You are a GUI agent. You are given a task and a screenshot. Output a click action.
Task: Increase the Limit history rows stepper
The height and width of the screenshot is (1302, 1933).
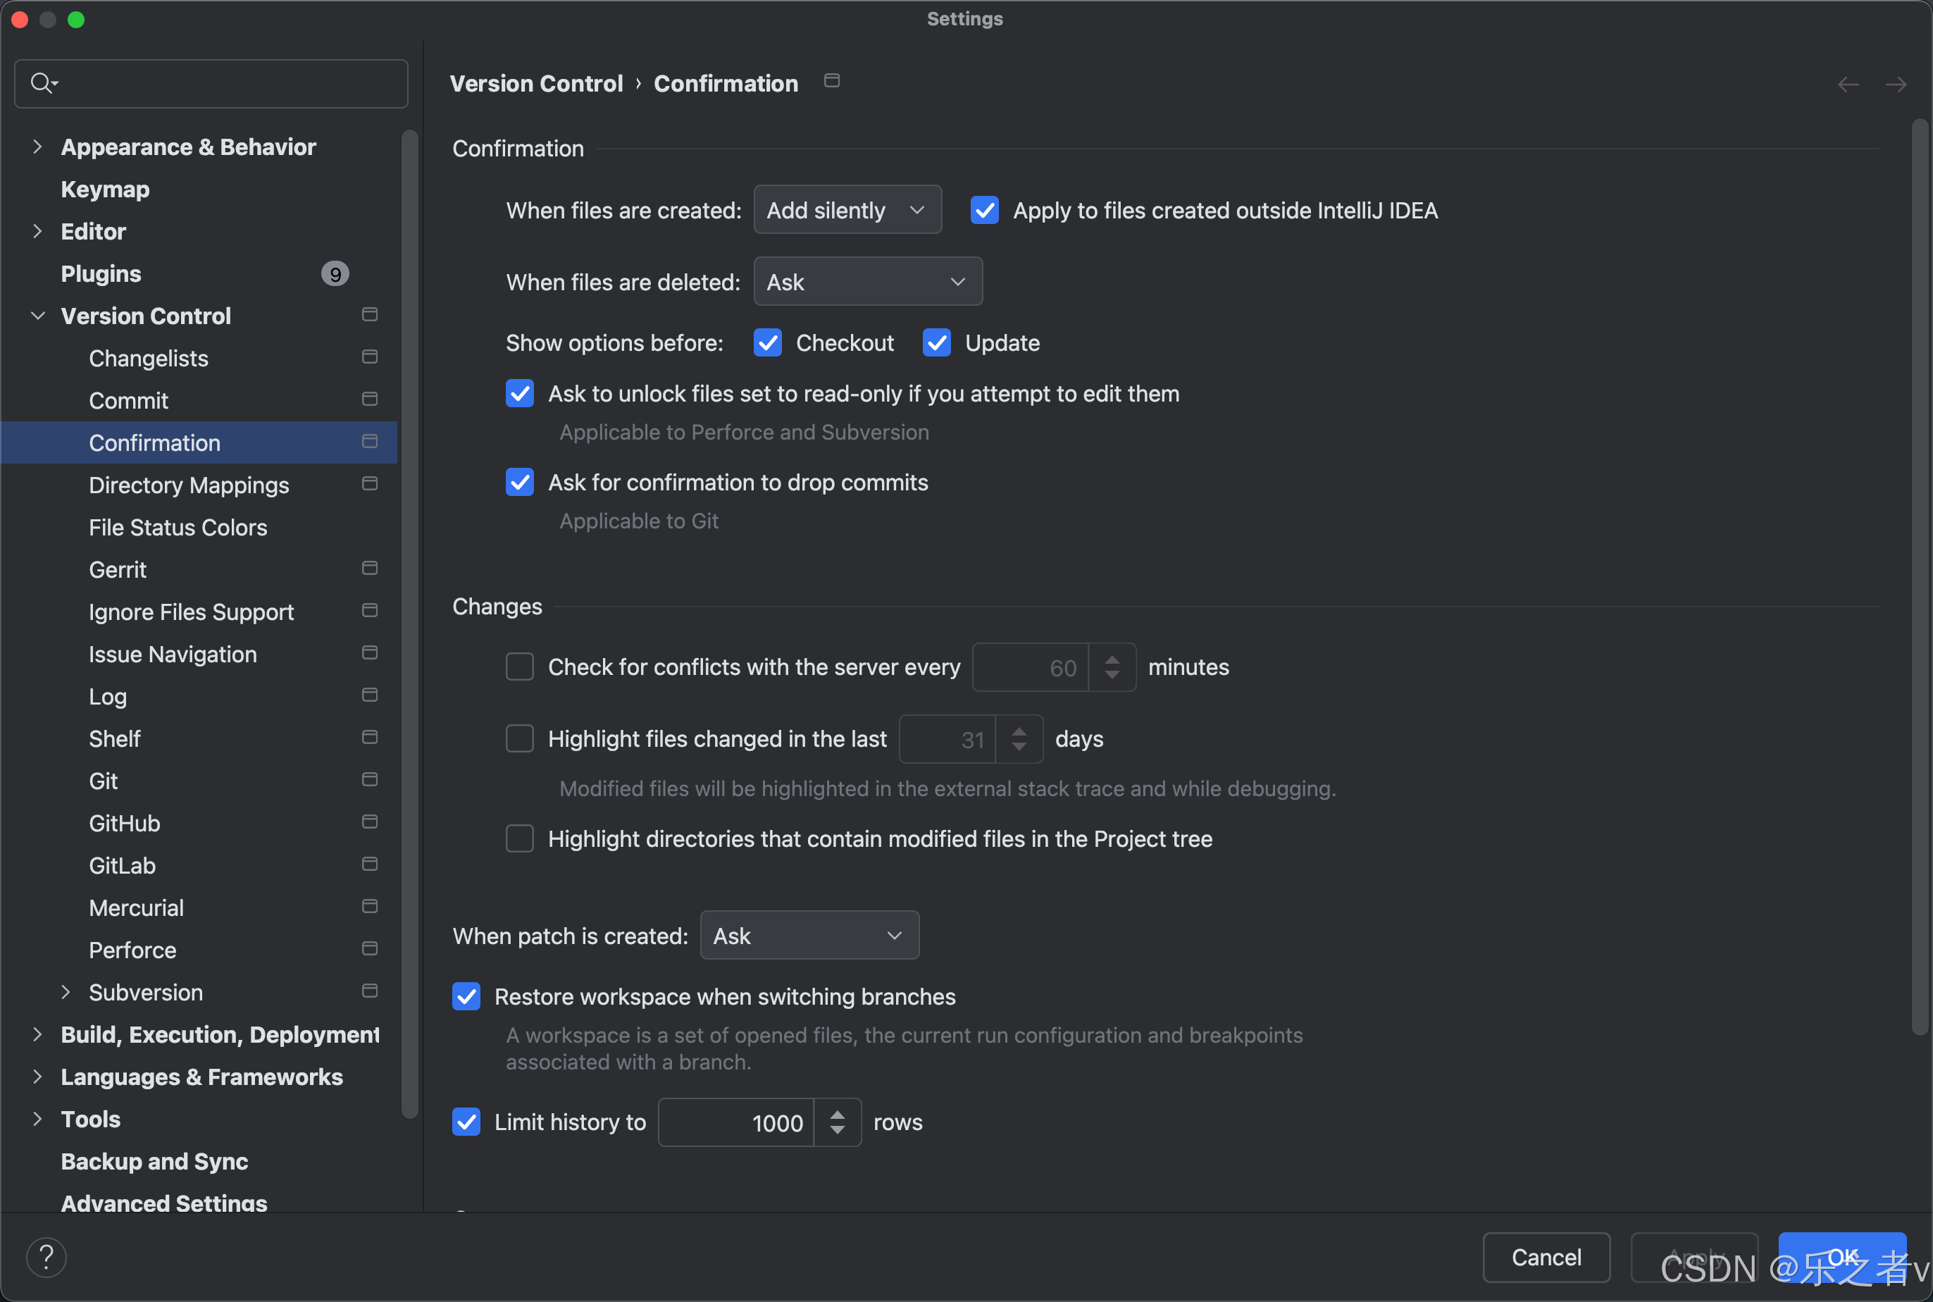tap(838, 1115)
